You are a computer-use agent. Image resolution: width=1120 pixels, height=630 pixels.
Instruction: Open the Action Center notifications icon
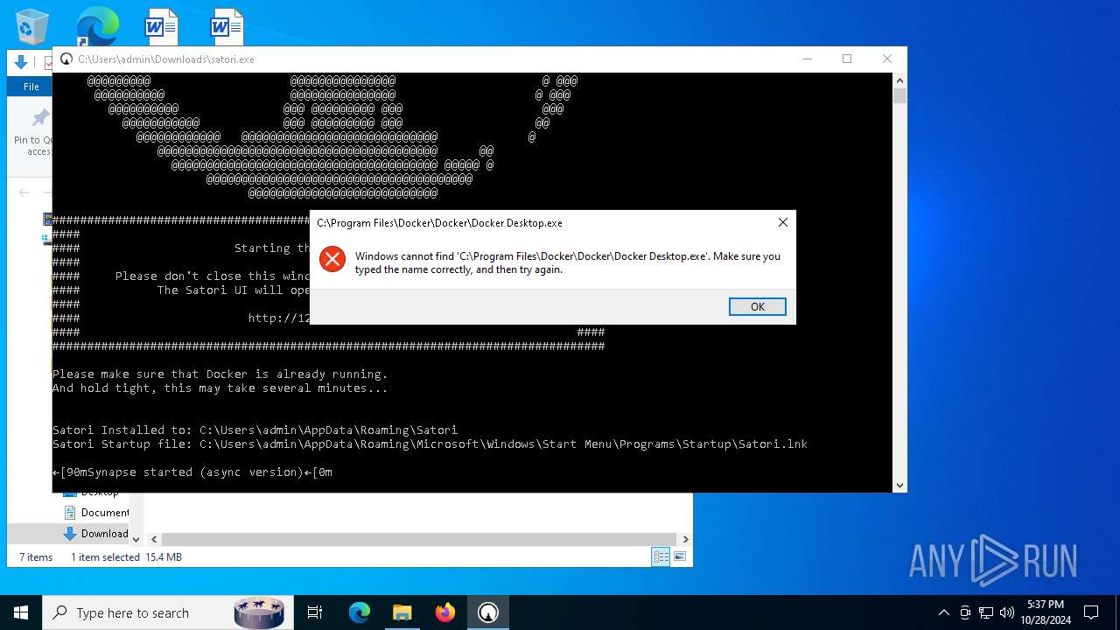coord(1091,612)
